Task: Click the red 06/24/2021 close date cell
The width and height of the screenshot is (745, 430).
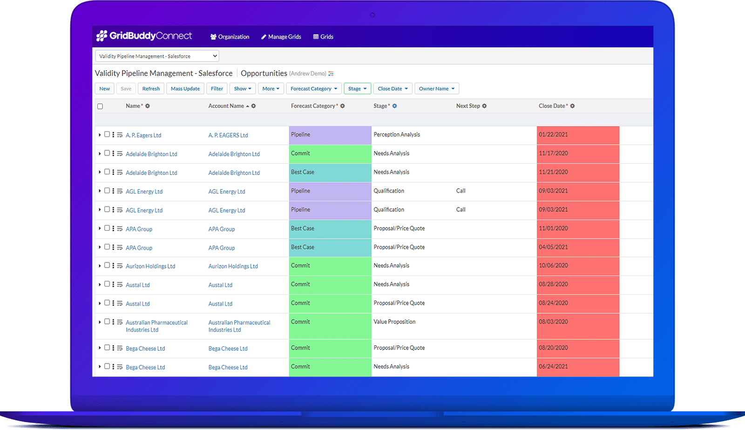Action: point(578,367)
